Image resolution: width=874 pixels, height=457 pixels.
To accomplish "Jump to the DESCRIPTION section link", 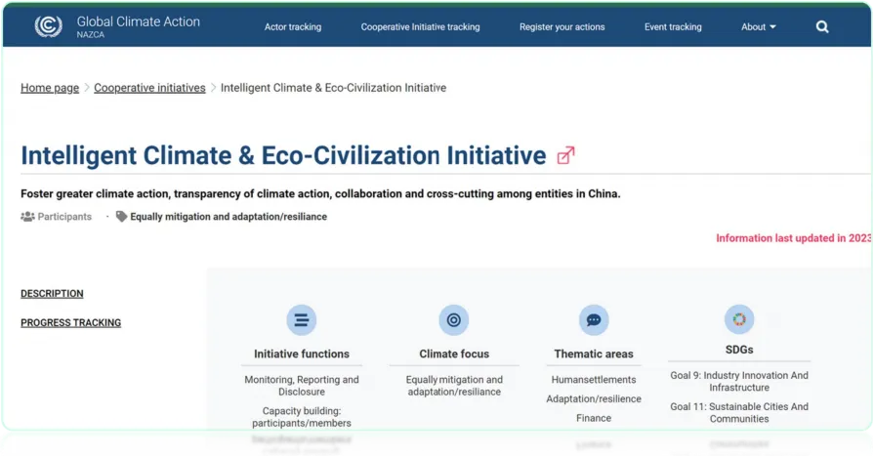I will 52,294.
